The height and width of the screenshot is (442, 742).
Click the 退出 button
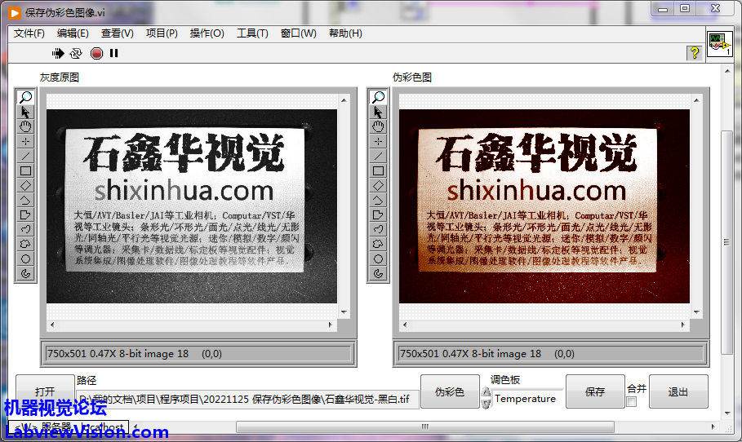[678, 391]
